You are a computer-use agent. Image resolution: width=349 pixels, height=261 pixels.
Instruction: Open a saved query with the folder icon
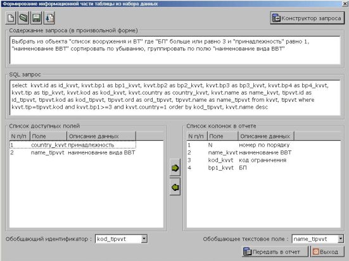[23, 18]
